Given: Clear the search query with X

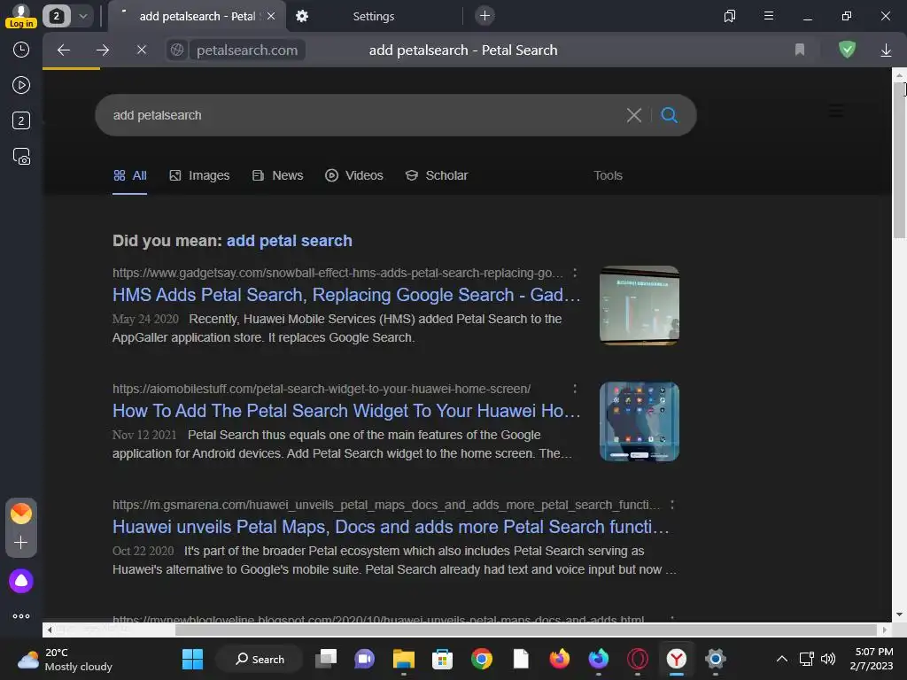Looking at the screenshot, I should [x=634, y=115].
